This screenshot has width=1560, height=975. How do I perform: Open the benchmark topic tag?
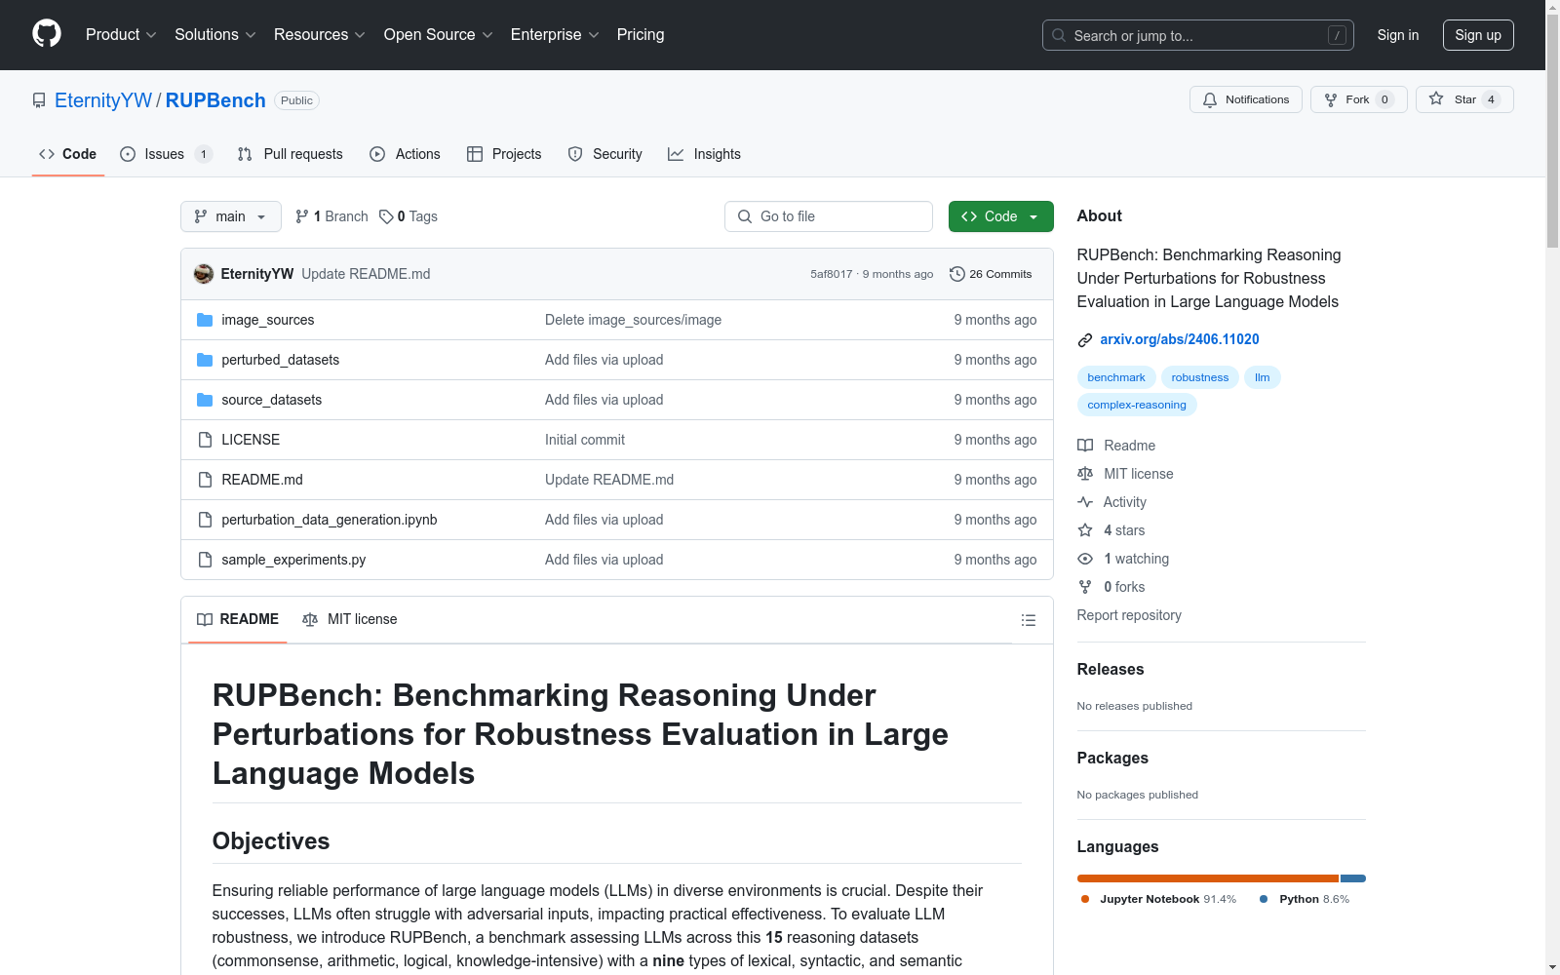pos(1116,377)
